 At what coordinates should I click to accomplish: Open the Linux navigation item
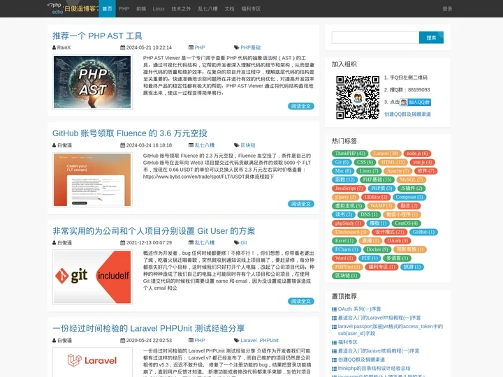[x=159, y=8]
